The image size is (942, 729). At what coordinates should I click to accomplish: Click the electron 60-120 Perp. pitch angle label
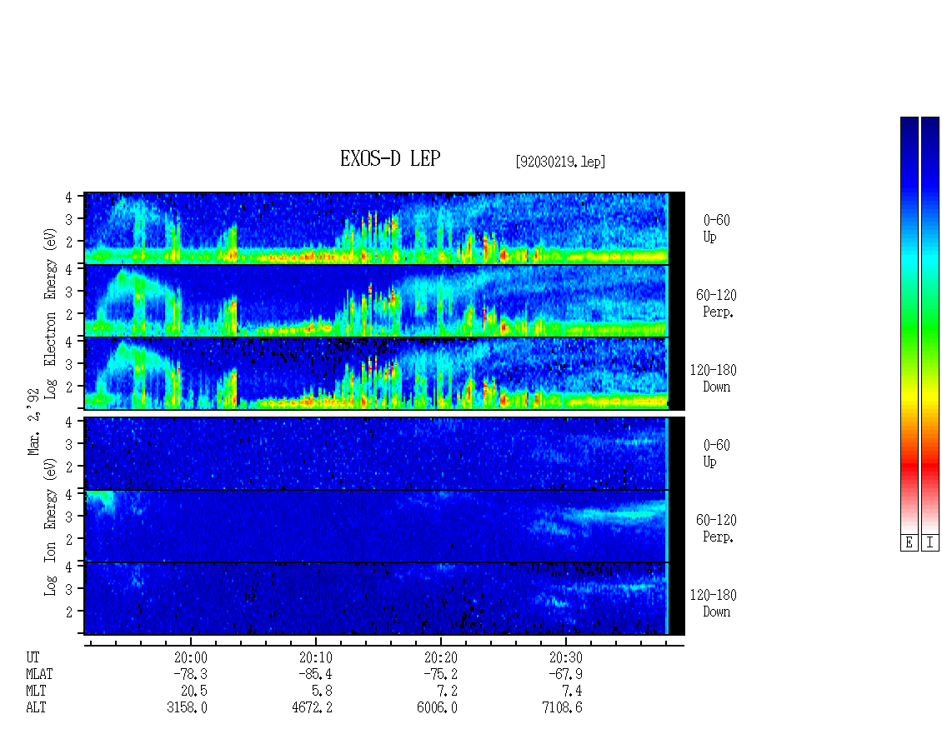[716, 303]
